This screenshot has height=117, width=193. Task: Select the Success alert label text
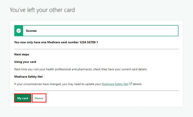pos(31,31)
